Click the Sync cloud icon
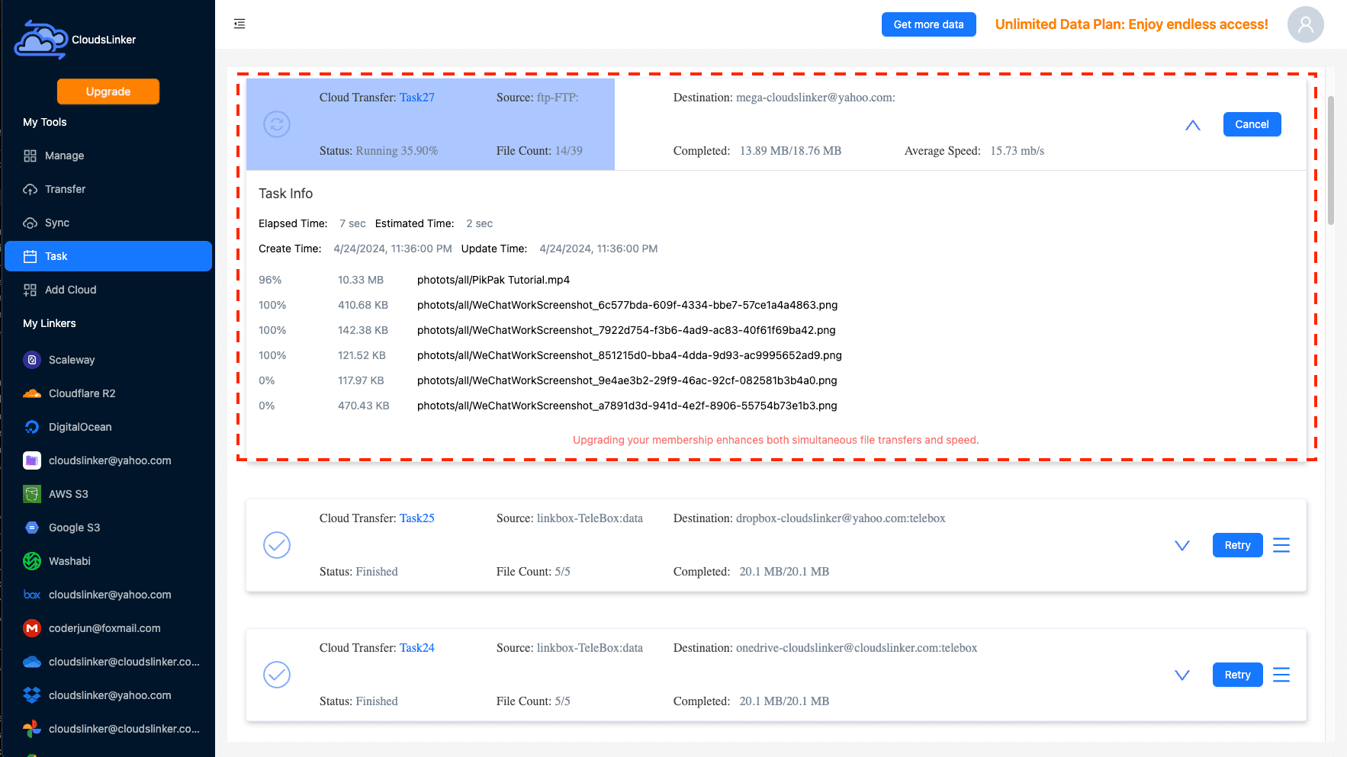This screenshot has width=1347, height=757. [x=30, y=223]
